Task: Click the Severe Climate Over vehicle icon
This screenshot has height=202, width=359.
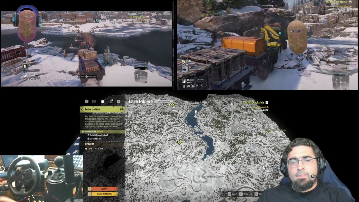Action: [x=243, y=157]
